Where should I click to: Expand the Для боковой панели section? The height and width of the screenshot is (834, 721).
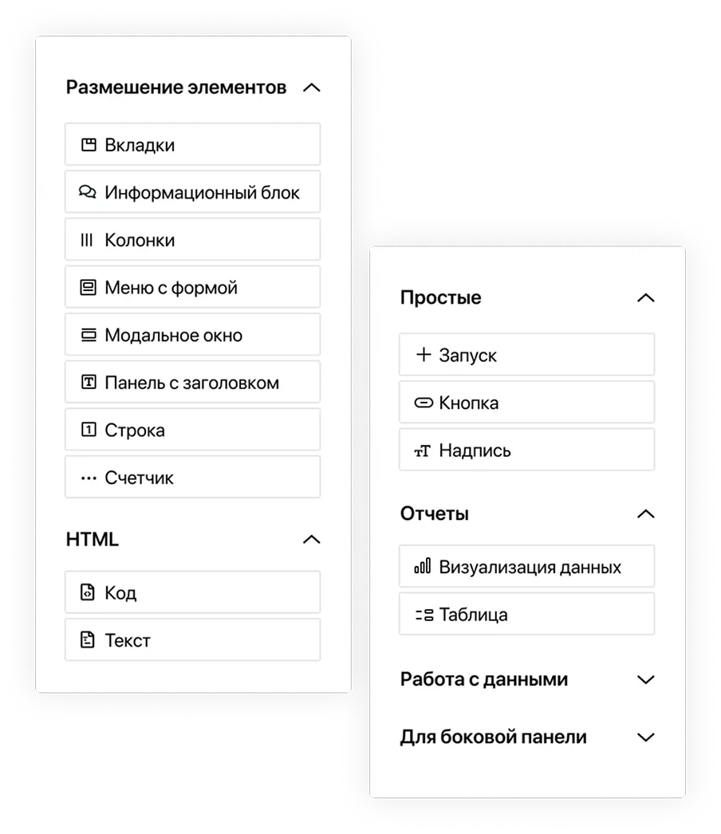(647, 737)
